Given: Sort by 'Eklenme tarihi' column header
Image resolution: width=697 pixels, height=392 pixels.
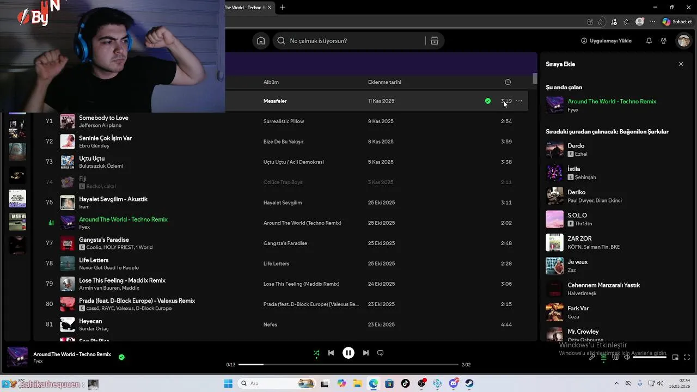Looking at the screenshot, I should coord(384,82).
